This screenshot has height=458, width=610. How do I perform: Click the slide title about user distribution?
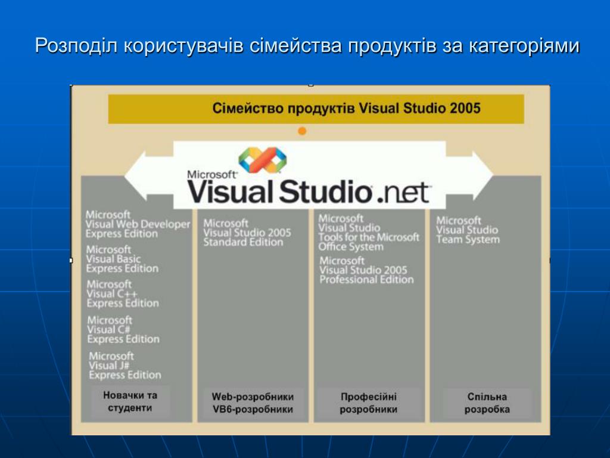307,45
